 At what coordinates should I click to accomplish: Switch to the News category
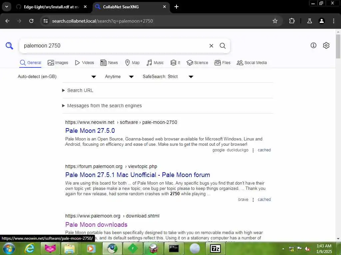(x=109, y=63)
